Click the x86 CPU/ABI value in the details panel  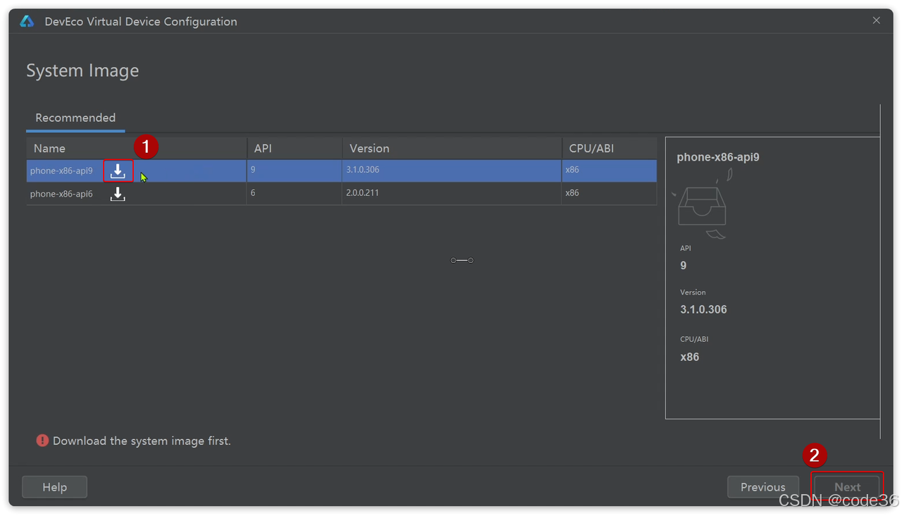[x=689, y=357]
